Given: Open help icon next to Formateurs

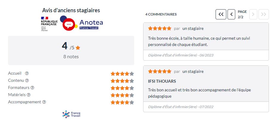Looking at the screenshot, I should click(x=32, y=87).
